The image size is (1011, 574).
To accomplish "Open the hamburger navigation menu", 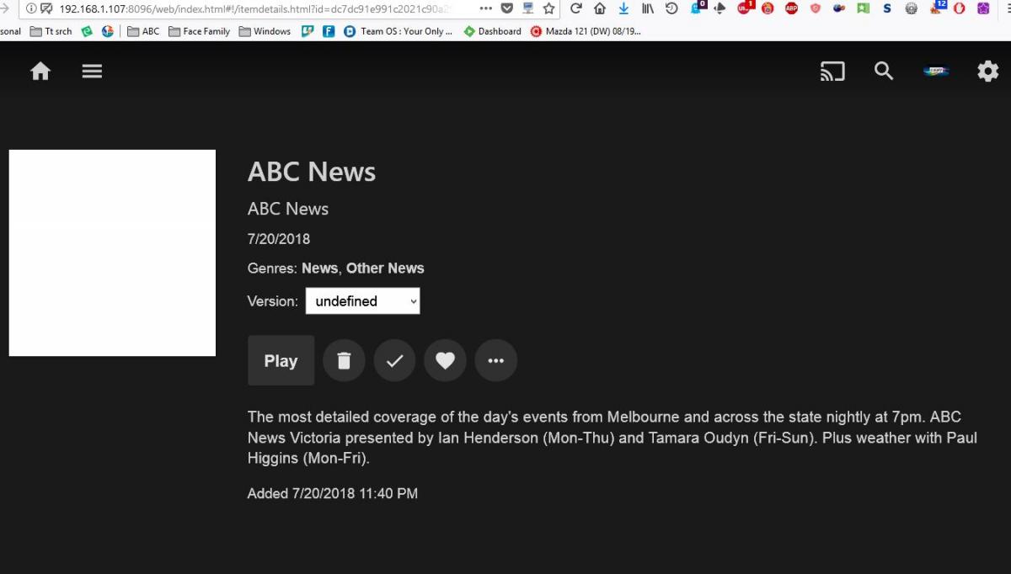I will (x=92, y=72).
